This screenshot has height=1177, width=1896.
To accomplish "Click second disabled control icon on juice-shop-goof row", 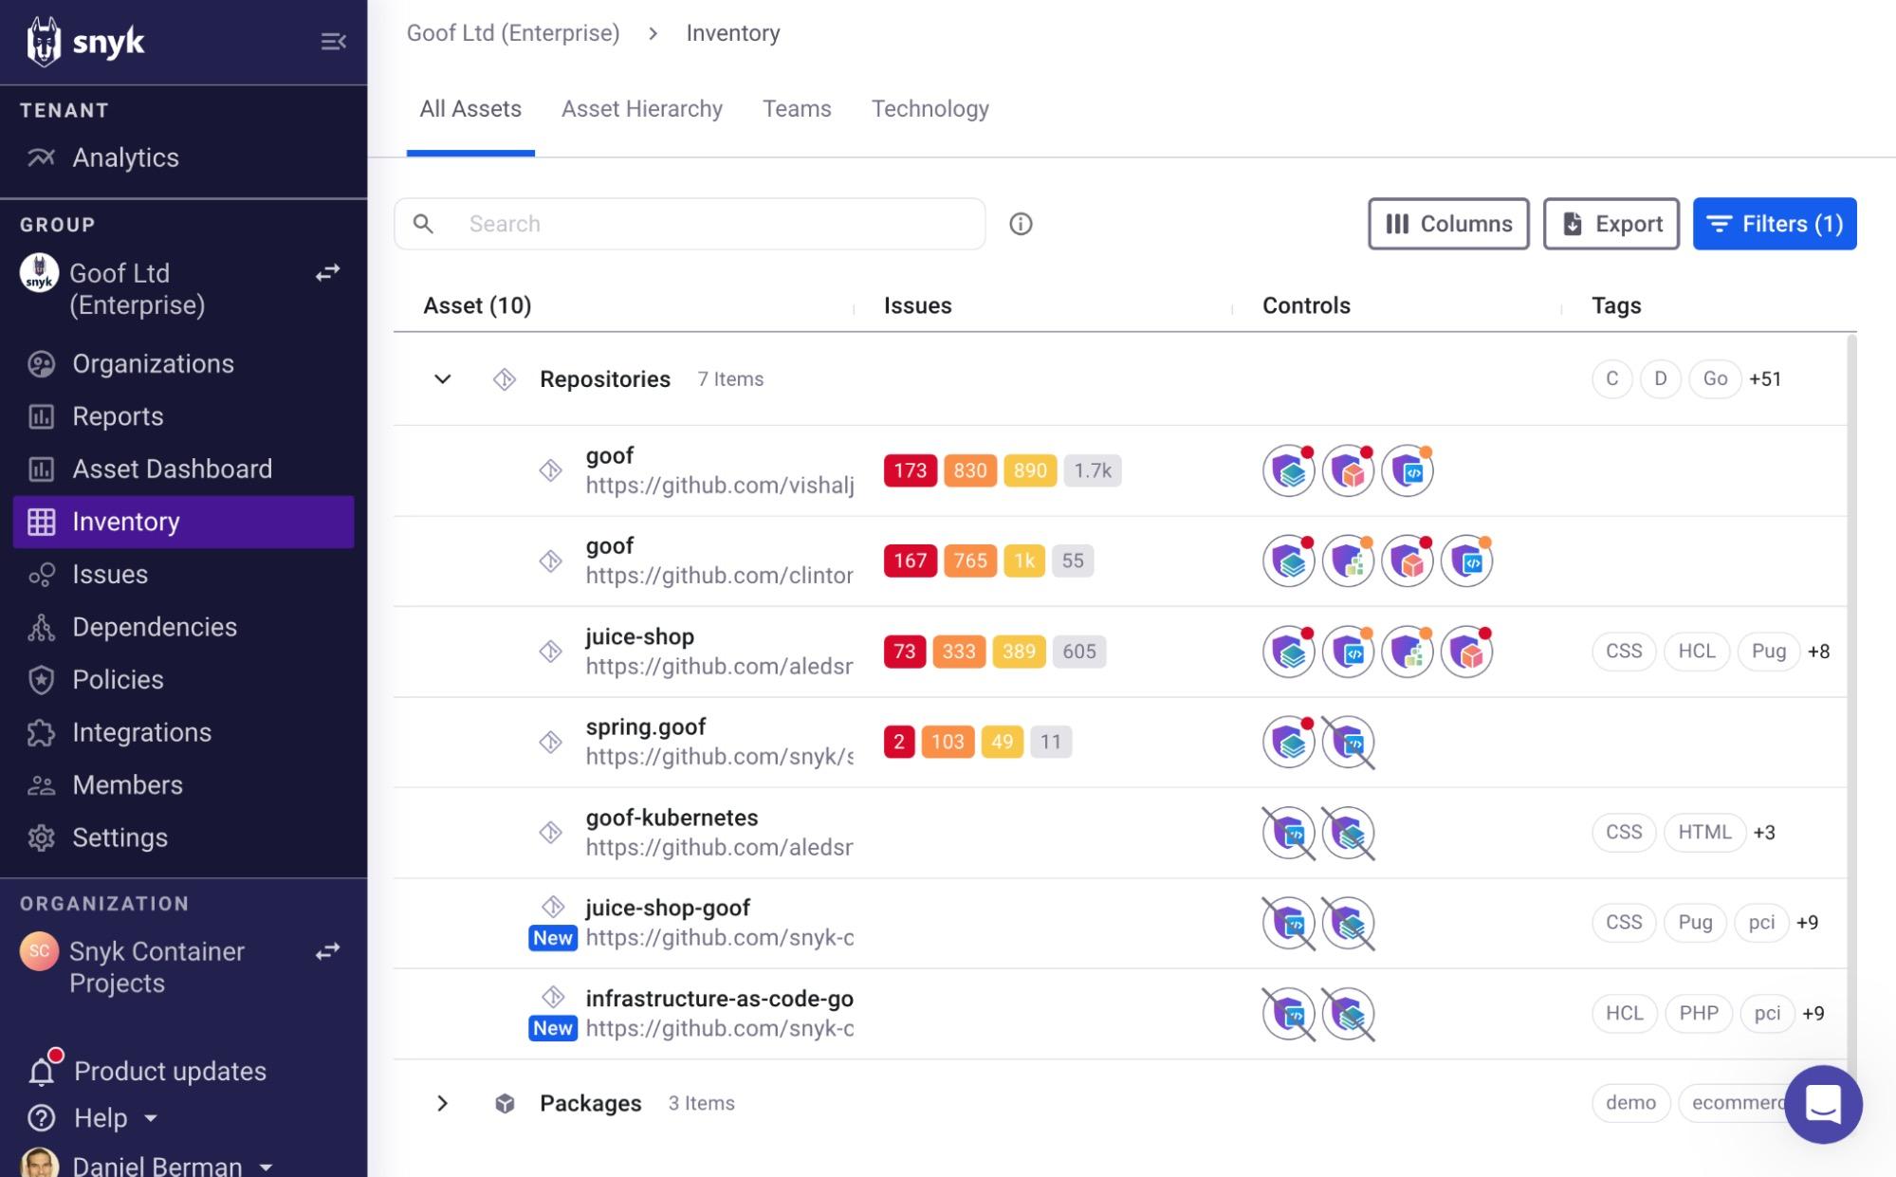I will click(1348, 923).
